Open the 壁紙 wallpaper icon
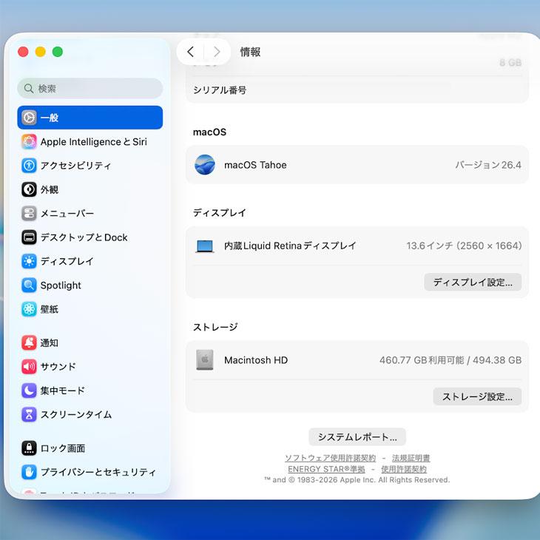 coord(29,309)
